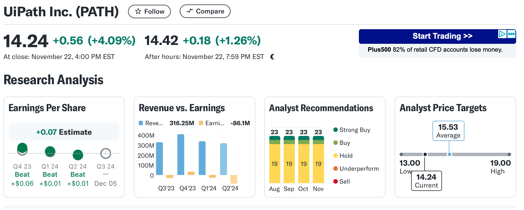Select the Q1 24 earnings dot
The height and width of the screenshot is (210, 524).
(x=50, y=152)
